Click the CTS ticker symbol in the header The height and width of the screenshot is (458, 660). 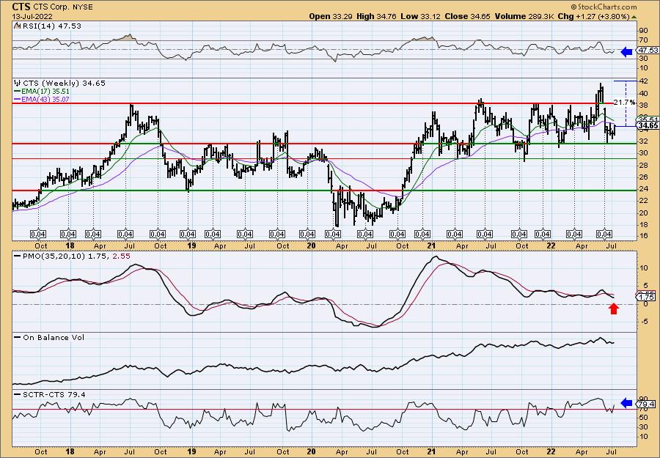tap(21, 7)
